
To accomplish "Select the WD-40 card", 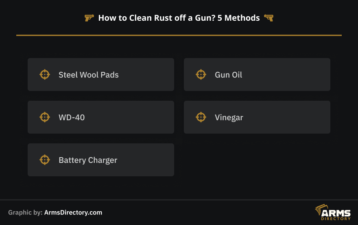I will (x=101, y=117).
